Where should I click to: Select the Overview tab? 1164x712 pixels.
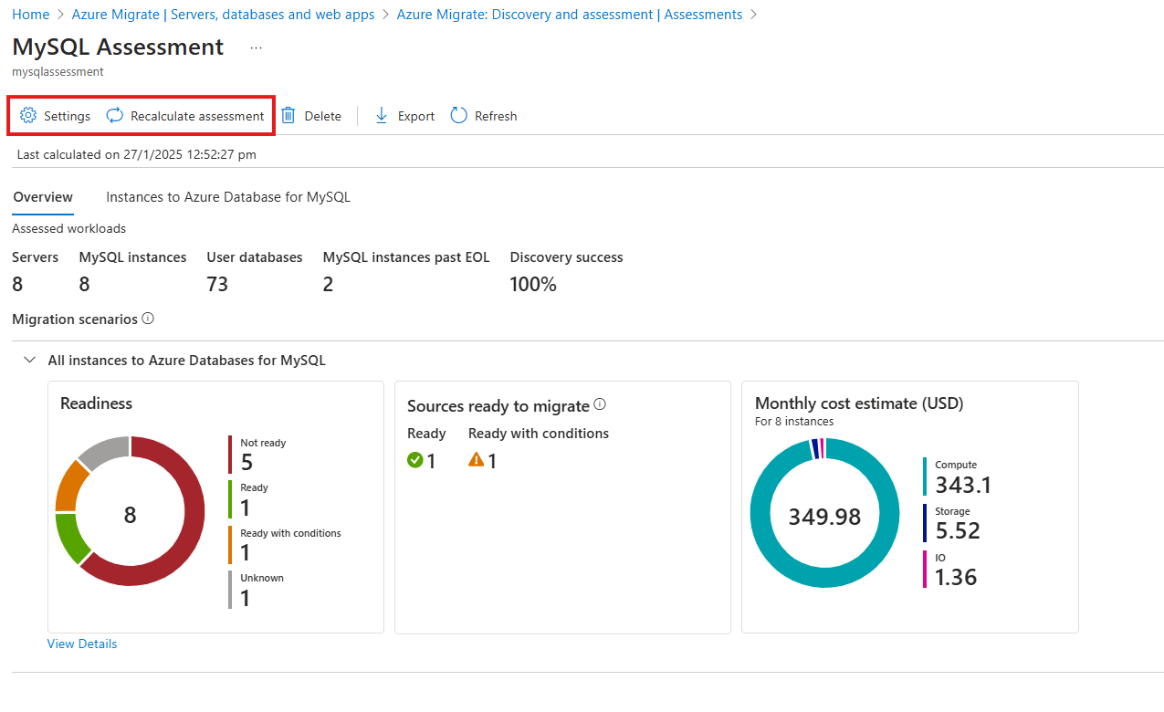pos(42,196)
